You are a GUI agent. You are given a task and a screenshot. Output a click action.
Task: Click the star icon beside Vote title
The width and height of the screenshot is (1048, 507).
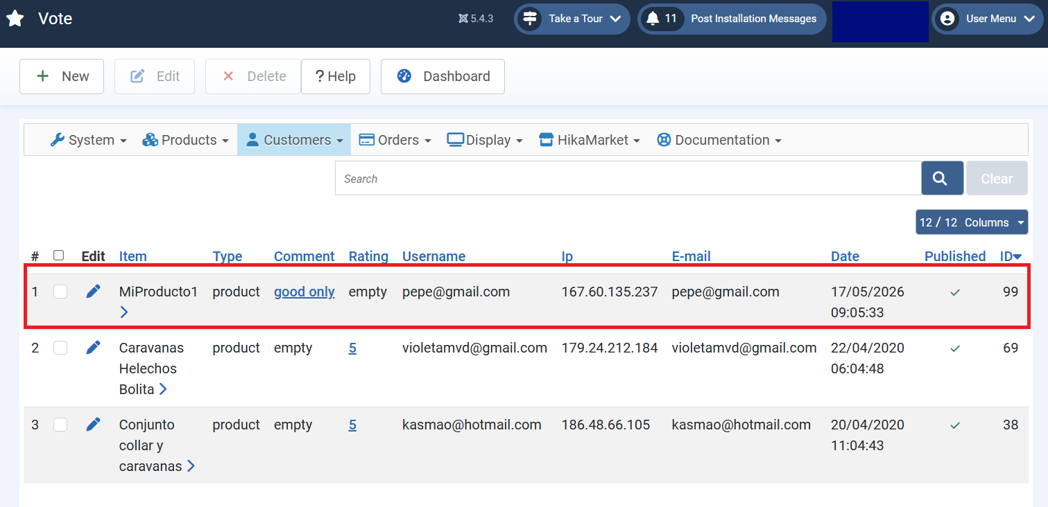coord(15,19)
